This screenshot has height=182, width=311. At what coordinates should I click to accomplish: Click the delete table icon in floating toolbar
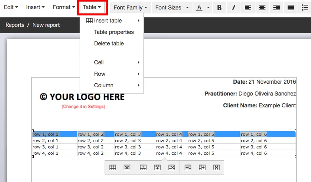pos(127,167)
